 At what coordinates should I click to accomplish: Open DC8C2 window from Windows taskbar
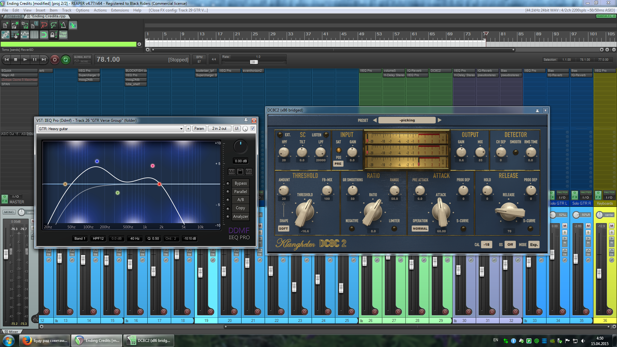pyautogui.click(x=149, y=341)
